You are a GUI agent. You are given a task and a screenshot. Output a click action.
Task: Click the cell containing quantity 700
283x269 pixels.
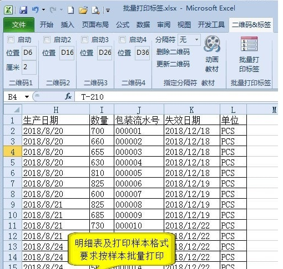[102, 131]
